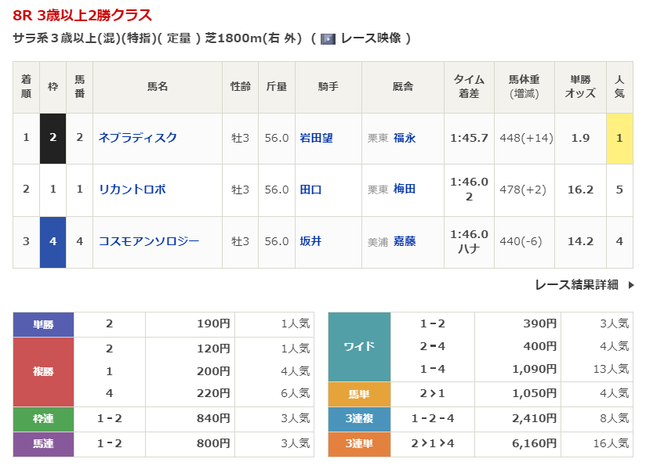646x466 pixels.
Task: View jockey 田口 profile
Action: click(x=310, y=190)
